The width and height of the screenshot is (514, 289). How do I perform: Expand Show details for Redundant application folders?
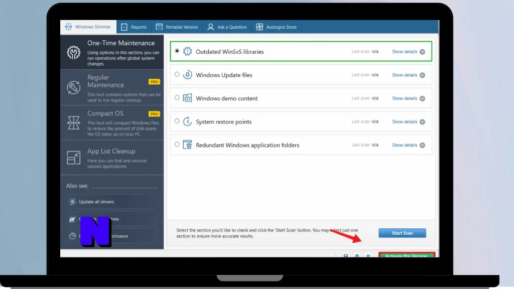409,145
